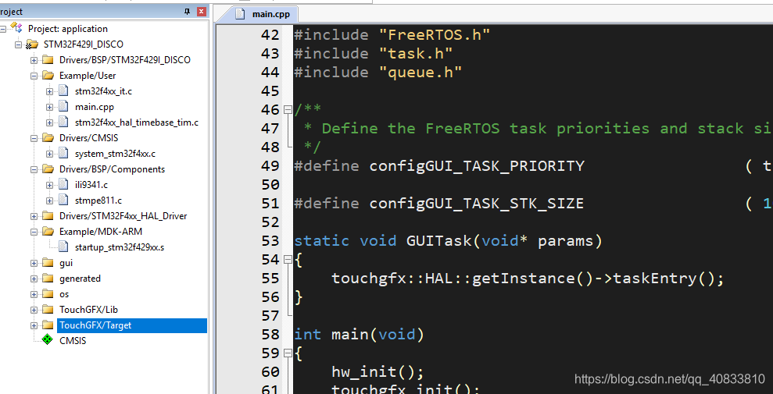
Task: Click 'configGUI_TASK_PRIORITY' define text
Action: (477, 166)
